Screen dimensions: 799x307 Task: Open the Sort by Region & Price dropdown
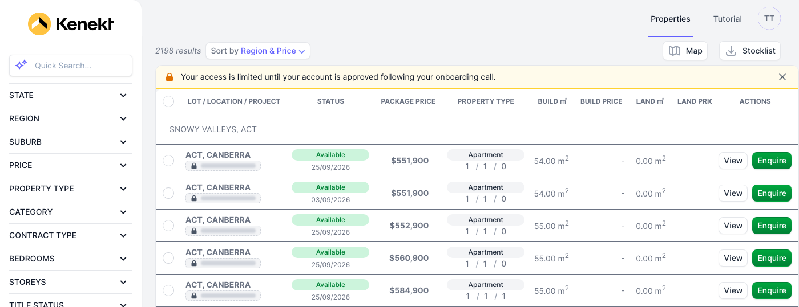[258, 51]
